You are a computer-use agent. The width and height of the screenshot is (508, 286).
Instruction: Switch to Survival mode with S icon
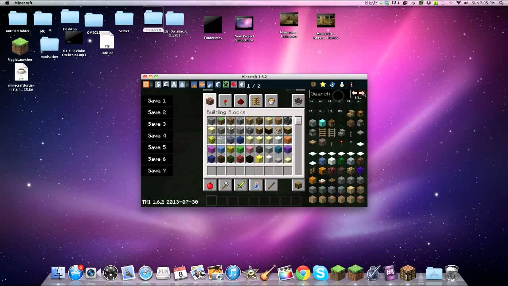point(158,84)
